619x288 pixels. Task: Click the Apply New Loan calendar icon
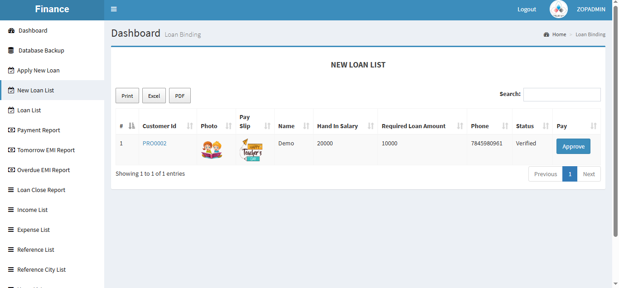(11, 71)
